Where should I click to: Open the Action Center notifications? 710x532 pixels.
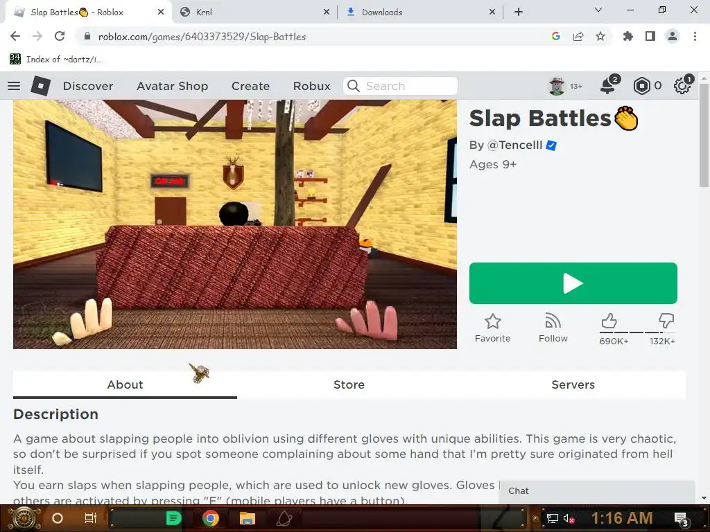click(x=682, y=520)
